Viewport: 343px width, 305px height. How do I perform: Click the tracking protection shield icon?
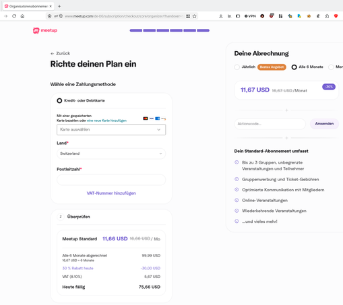coord(49,16)
